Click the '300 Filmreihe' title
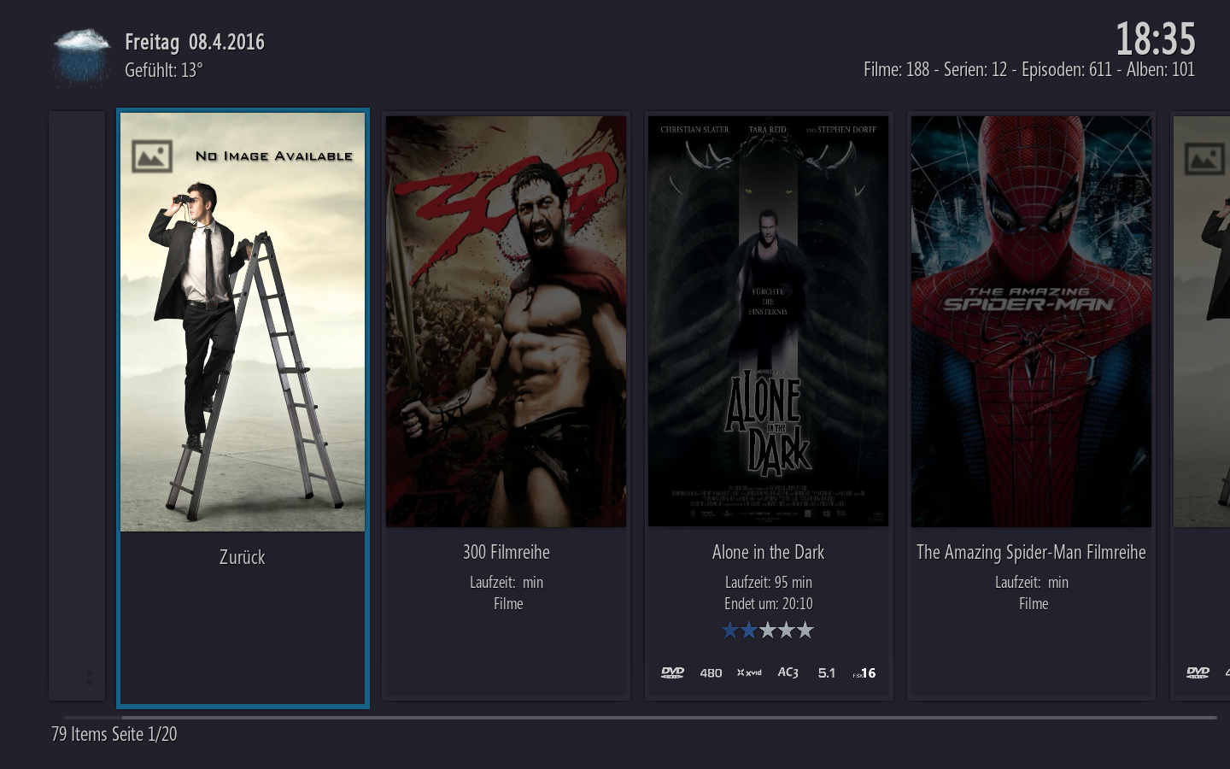 pyautogui.click(x=507, y=552)
